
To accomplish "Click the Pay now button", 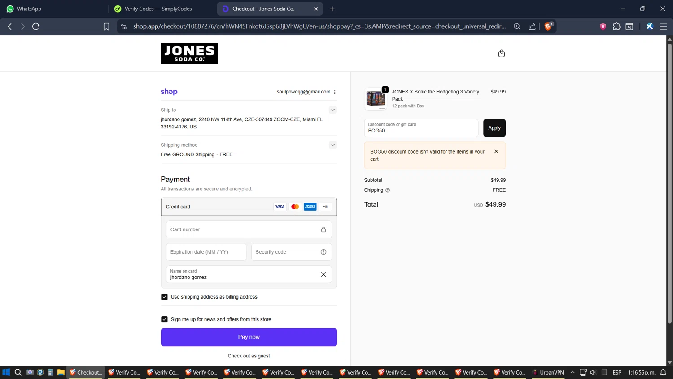I will click(249, 337).
